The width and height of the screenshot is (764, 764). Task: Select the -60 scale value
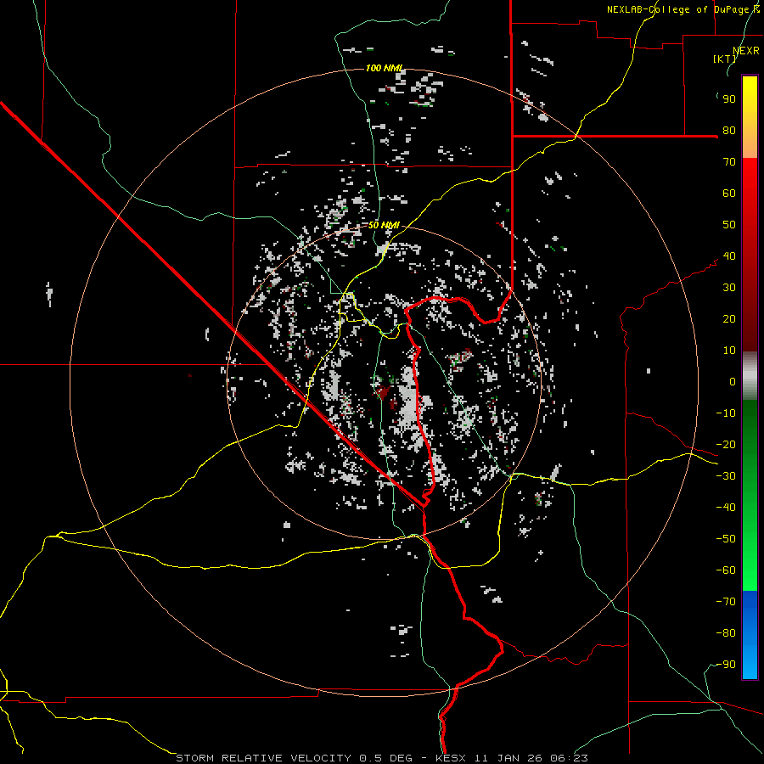tap(726, 570)
